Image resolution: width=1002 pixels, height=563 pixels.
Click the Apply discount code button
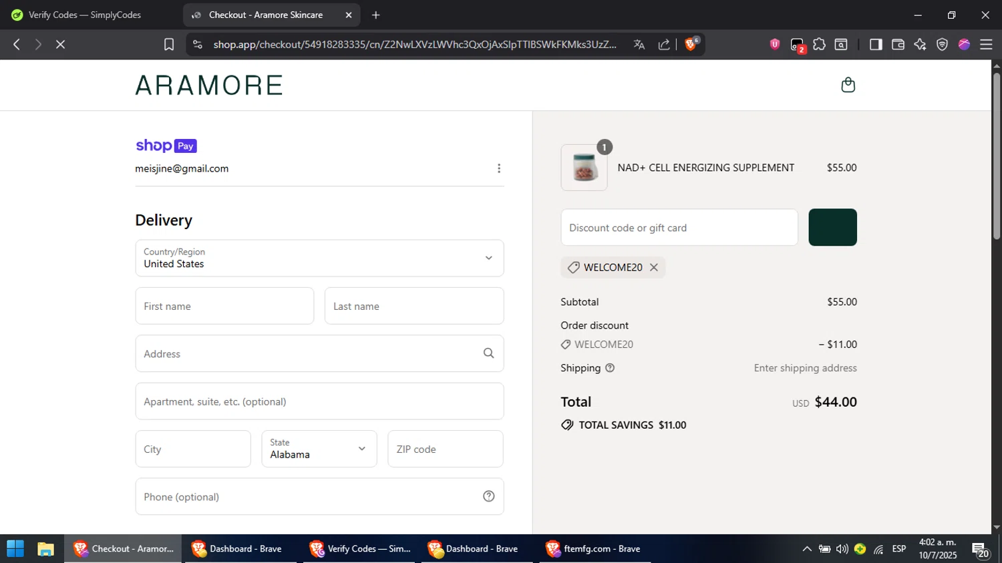tap(832, 227)
